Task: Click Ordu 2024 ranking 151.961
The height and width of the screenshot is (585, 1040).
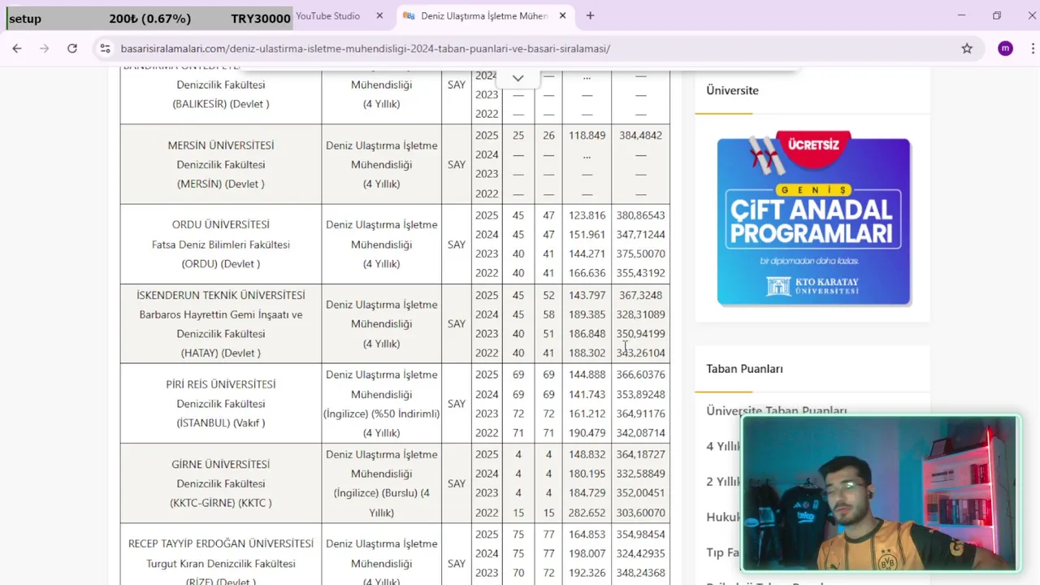Action: coord(587,235)
